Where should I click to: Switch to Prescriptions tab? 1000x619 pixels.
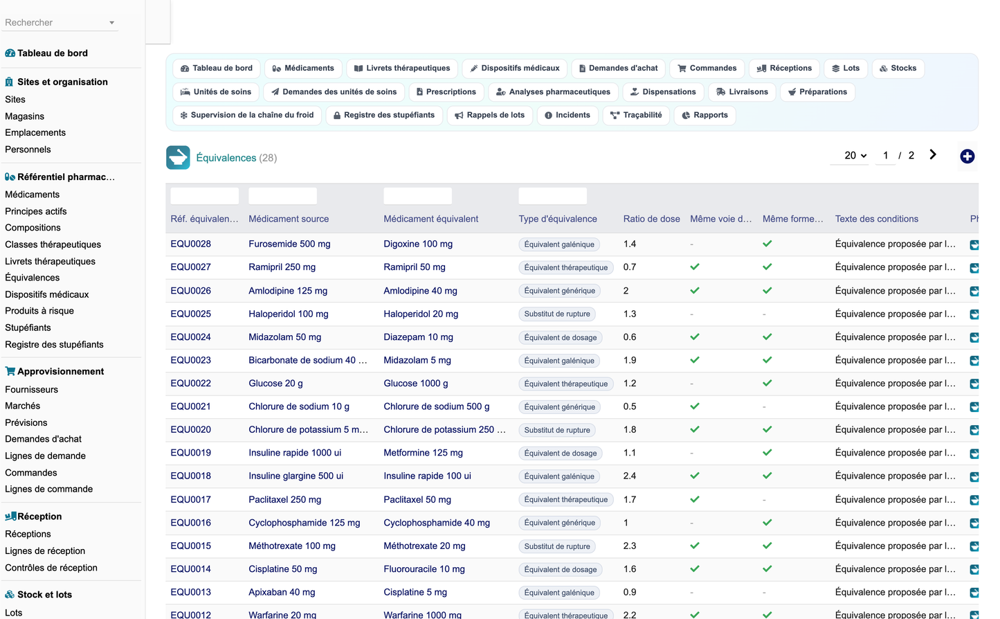(446, 91)
